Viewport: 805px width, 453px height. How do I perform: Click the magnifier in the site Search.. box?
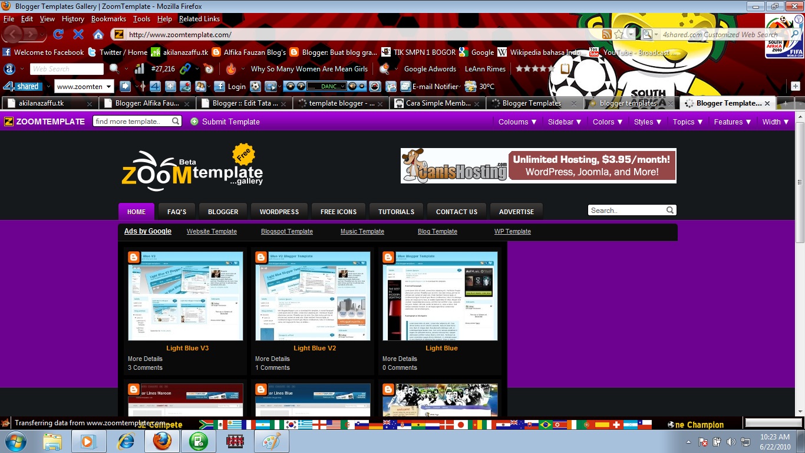tap(670, 210)
